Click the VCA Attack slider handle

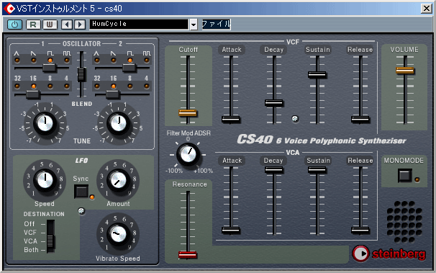231,231
